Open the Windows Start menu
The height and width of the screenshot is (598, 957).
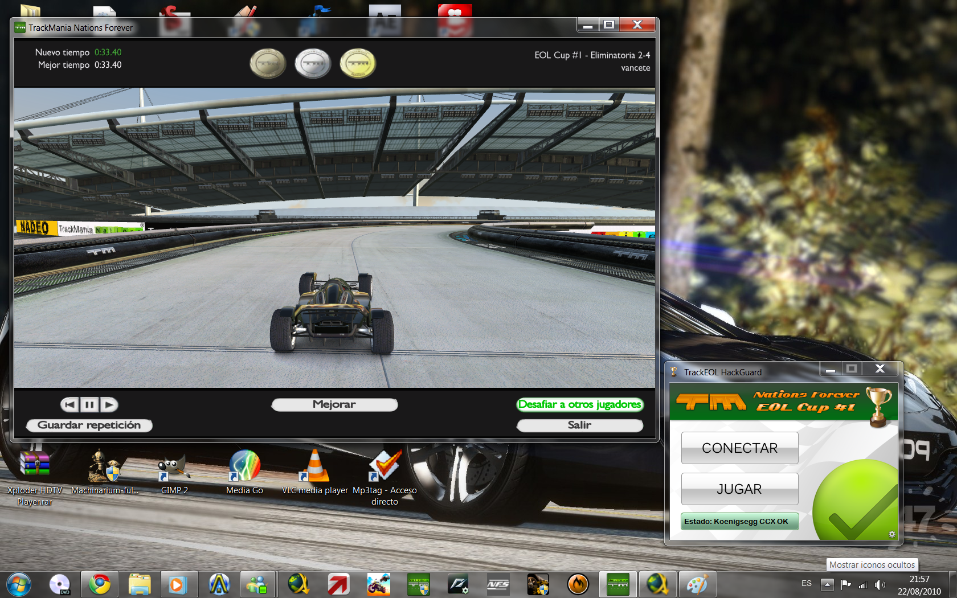pos(19,584)
